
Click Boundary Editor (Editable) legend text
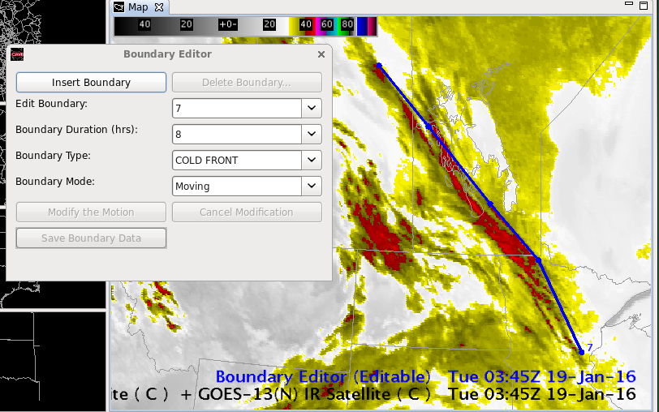(323, 377)
